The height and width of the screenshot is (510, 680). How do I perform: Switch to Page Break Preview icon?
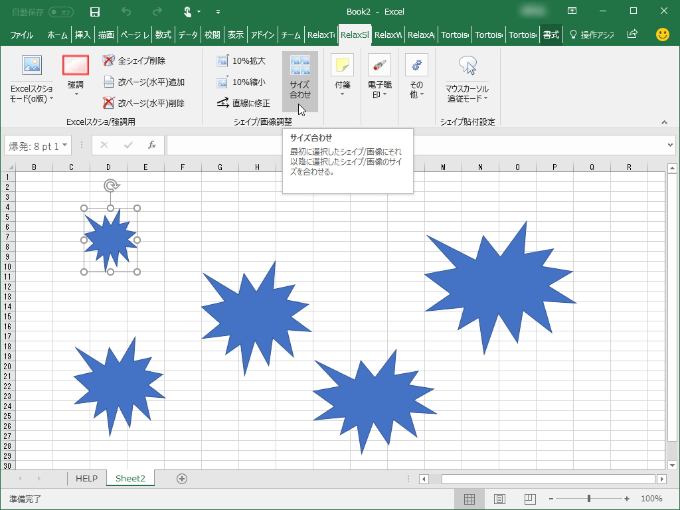[x=530, y=499]
